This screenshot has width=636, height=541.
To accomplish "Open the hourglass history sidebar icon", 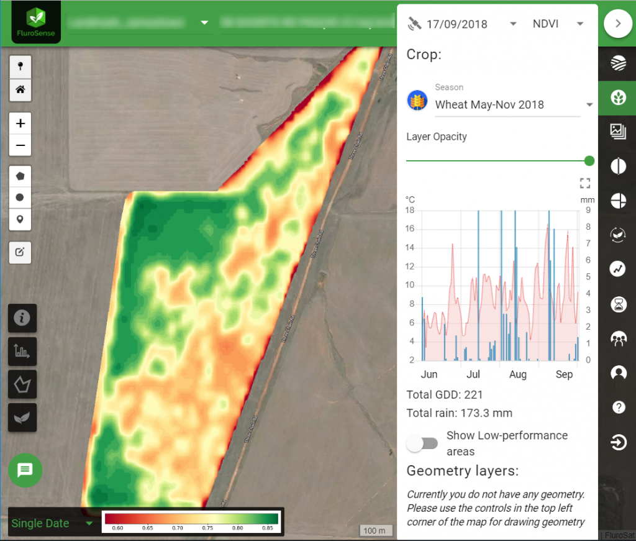I will tap(618, 304).
